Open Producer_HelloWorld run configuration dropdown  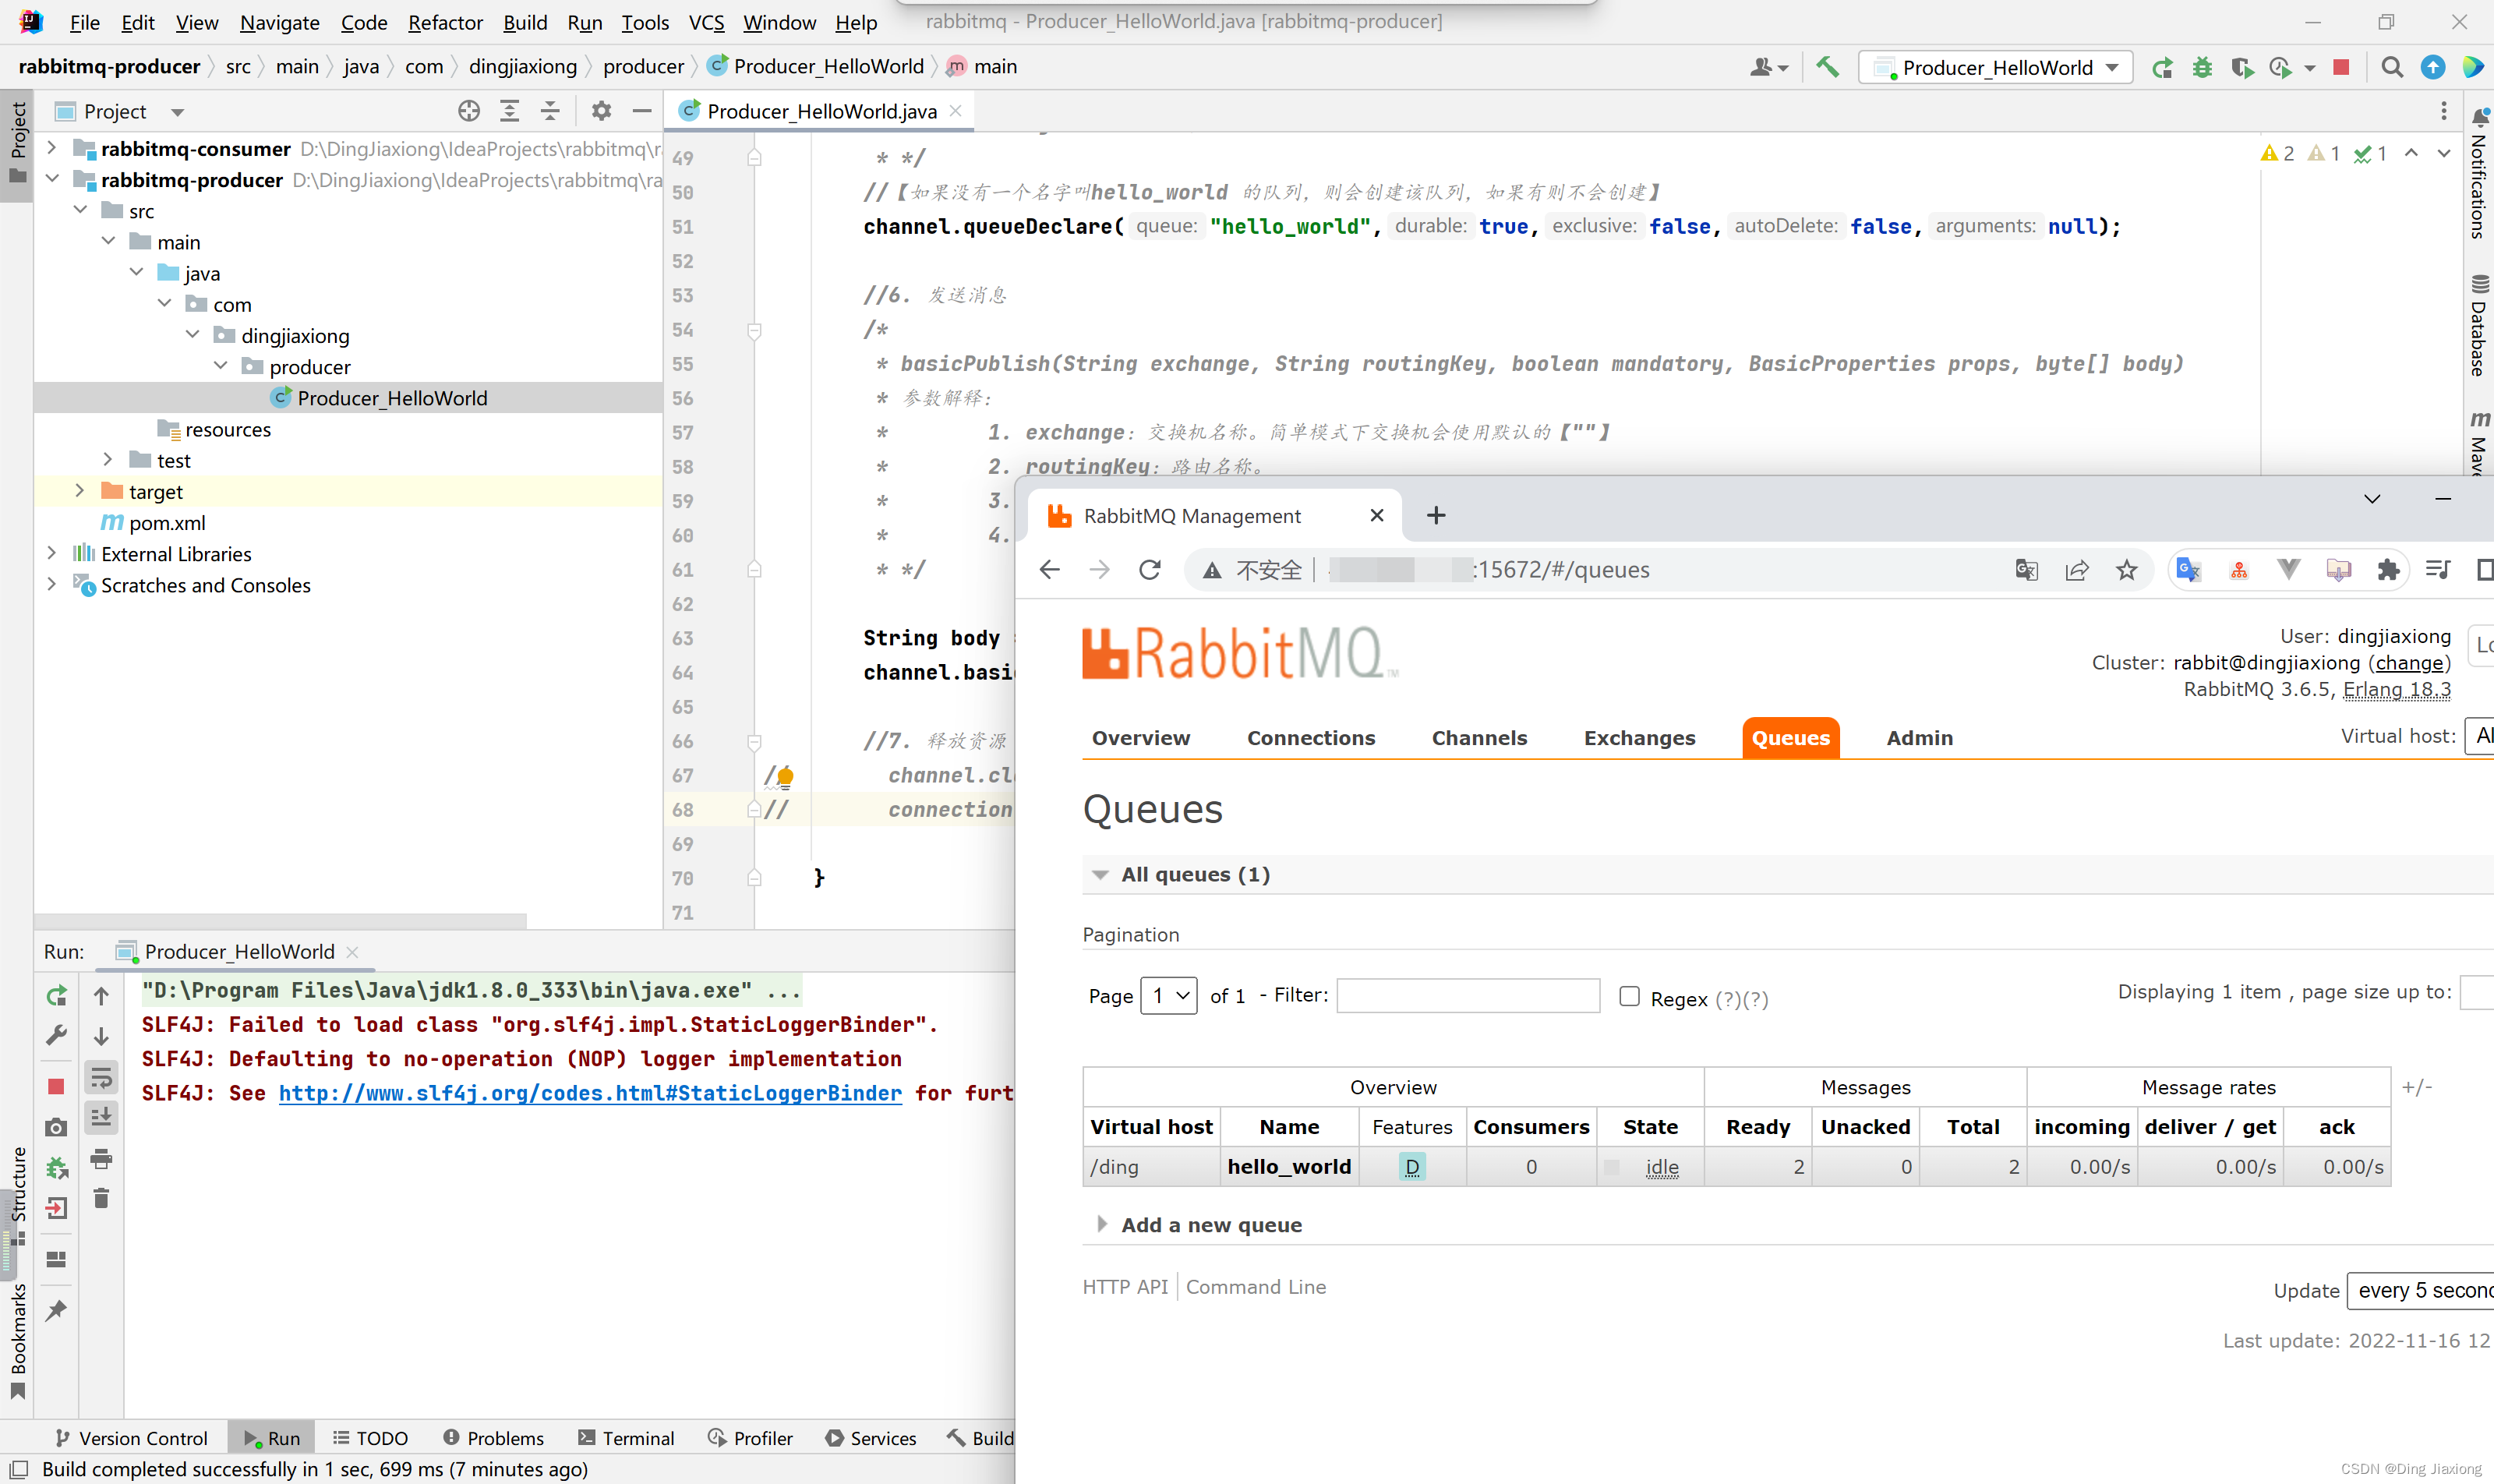[x=1996, y=67]
